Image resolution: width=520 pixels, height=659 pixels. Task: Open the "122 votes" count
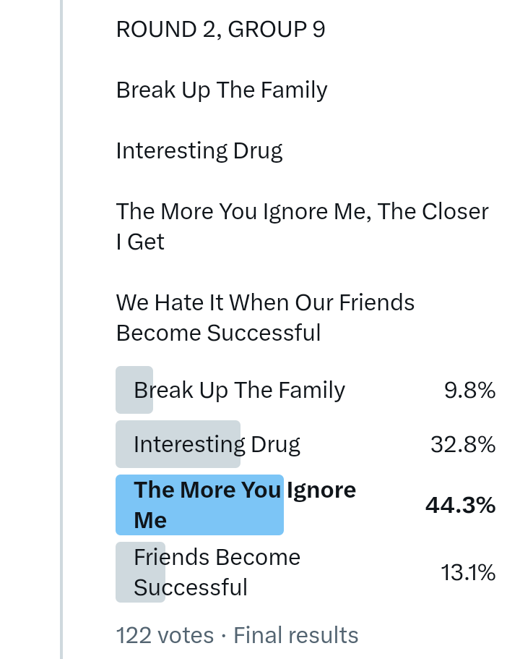(165, 635)
